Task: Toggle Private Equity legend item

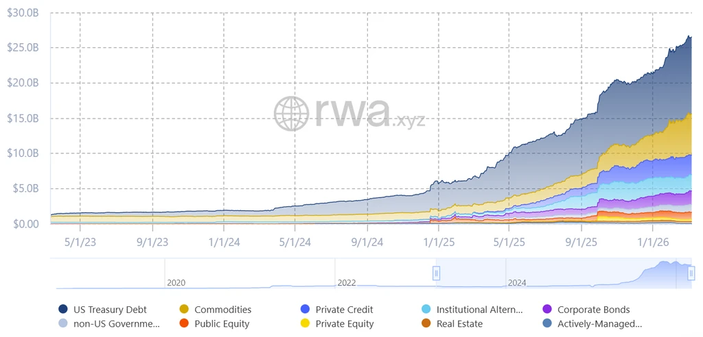Action: pyautogui.click(x=337, y=323)
